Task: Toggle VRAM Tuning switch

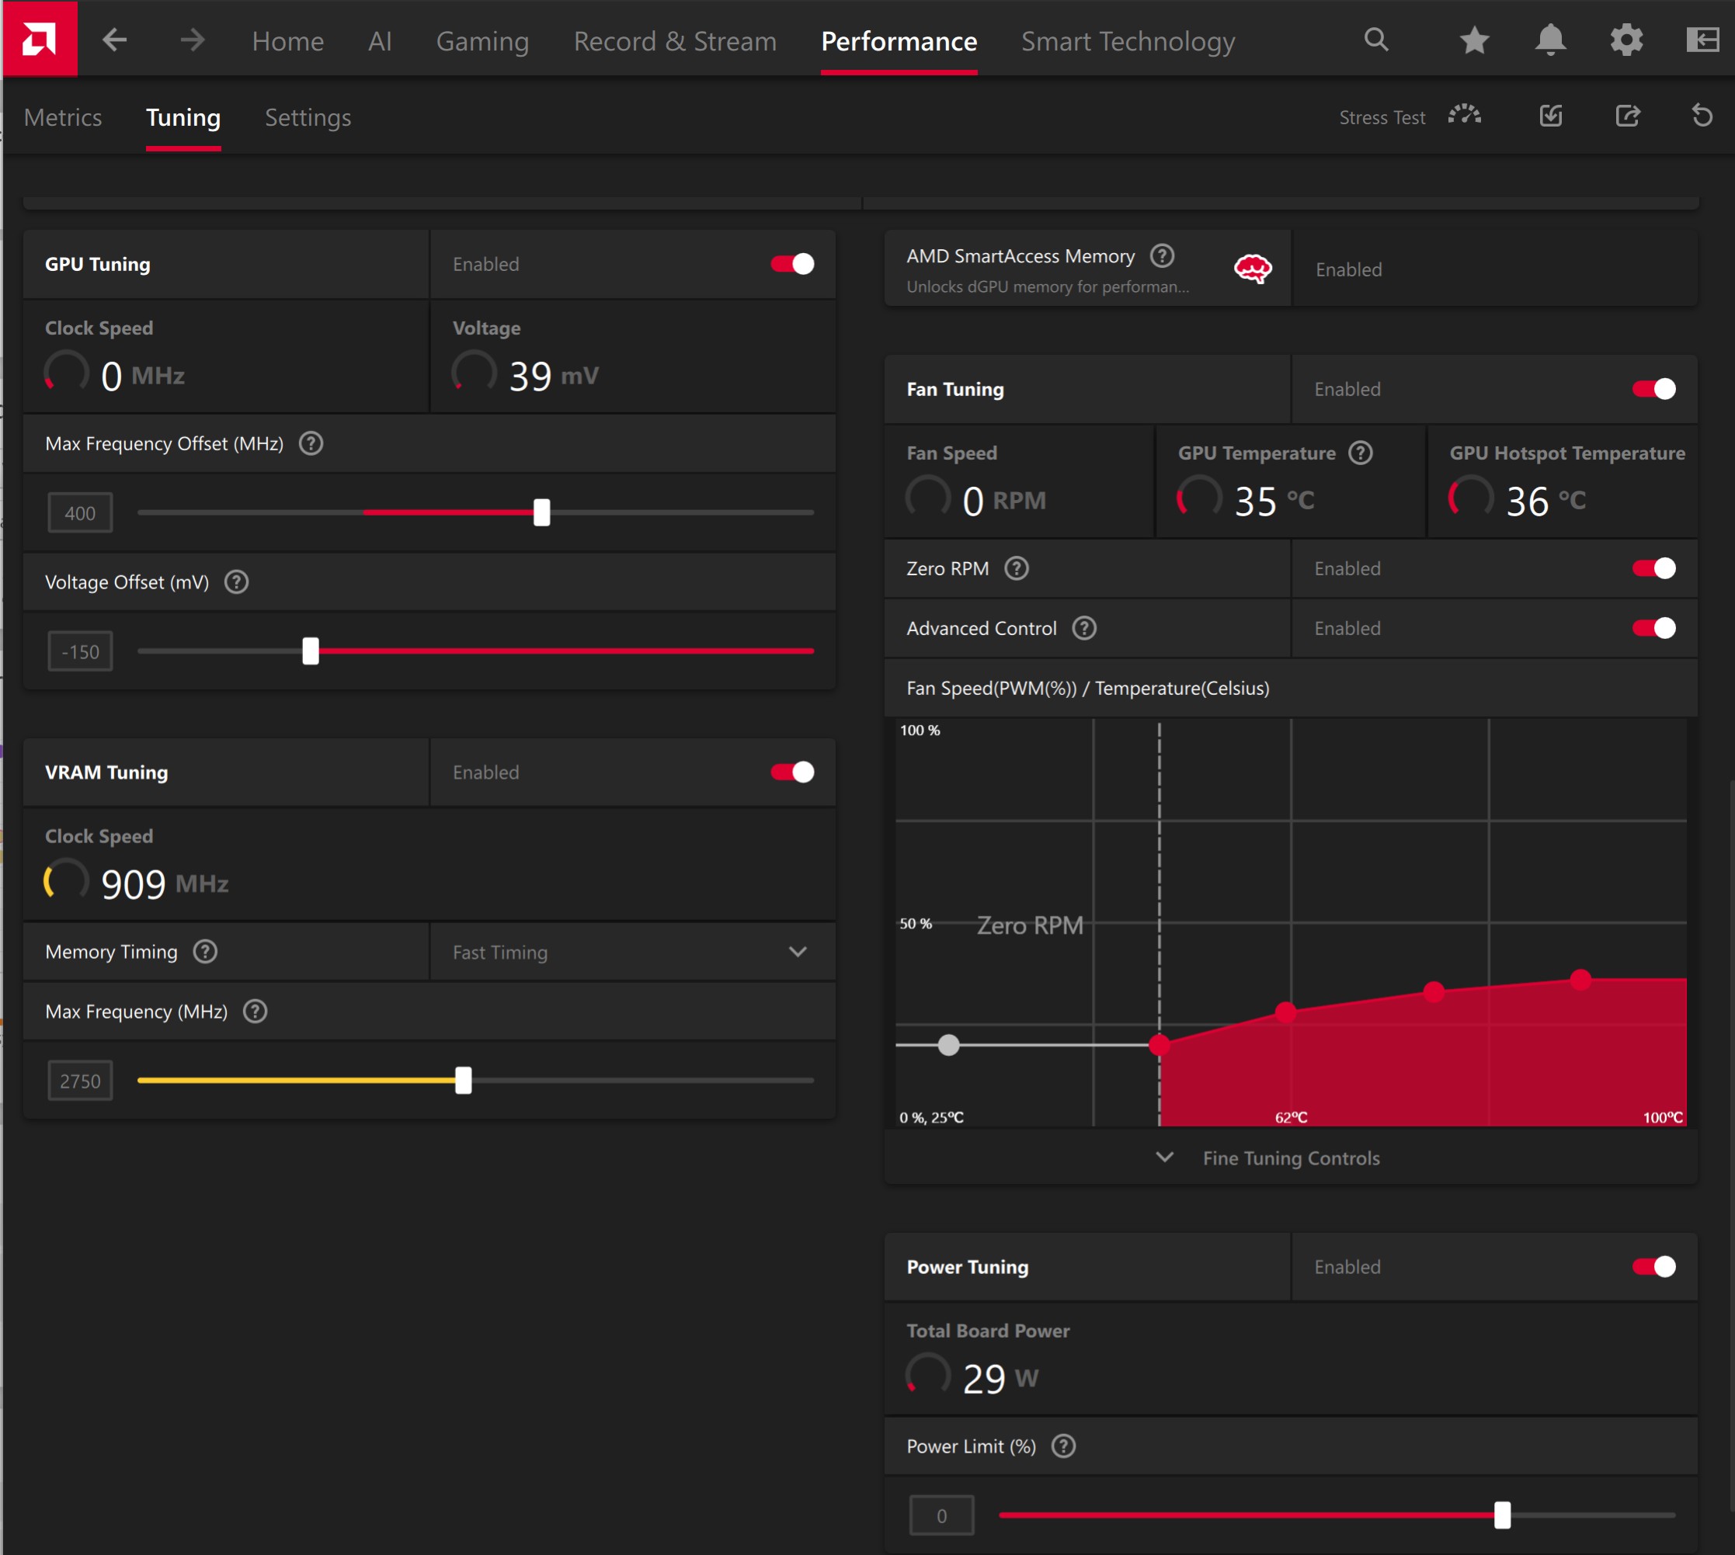Action: click(792, 772)
